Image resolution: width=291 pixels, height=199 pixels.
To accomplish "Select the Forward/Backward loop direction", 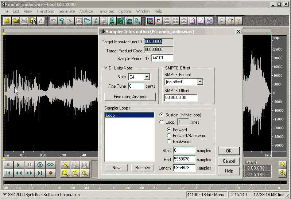I will click(169, 136).
